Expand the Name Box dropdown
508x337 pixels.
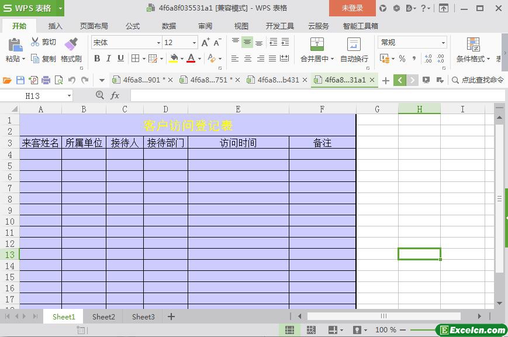[x=69, y=96]
